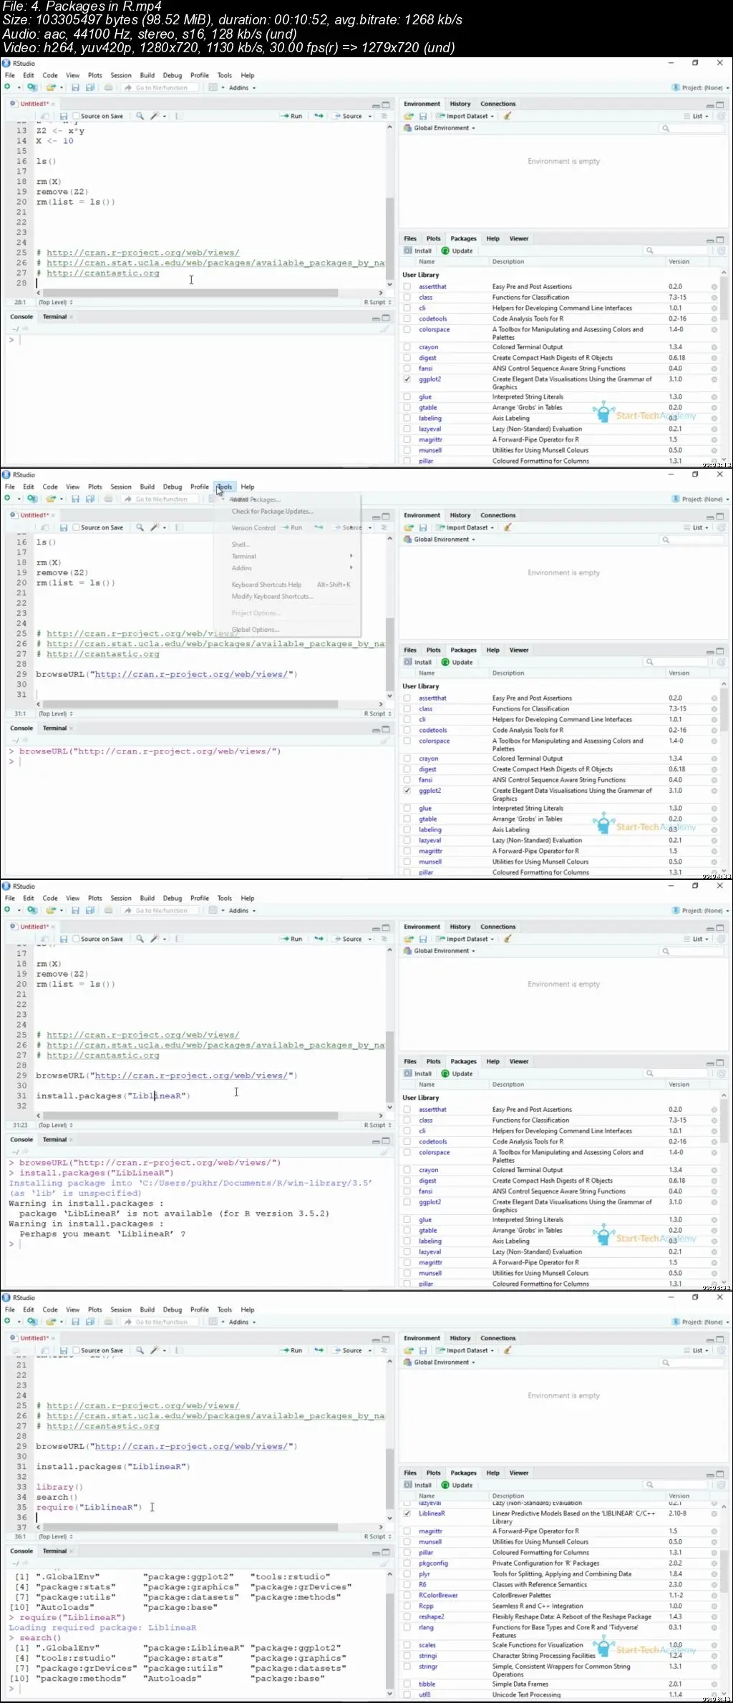Check the tibble package checkbox
This screenshot has width=733, height=1703.
click(407, 1684)
